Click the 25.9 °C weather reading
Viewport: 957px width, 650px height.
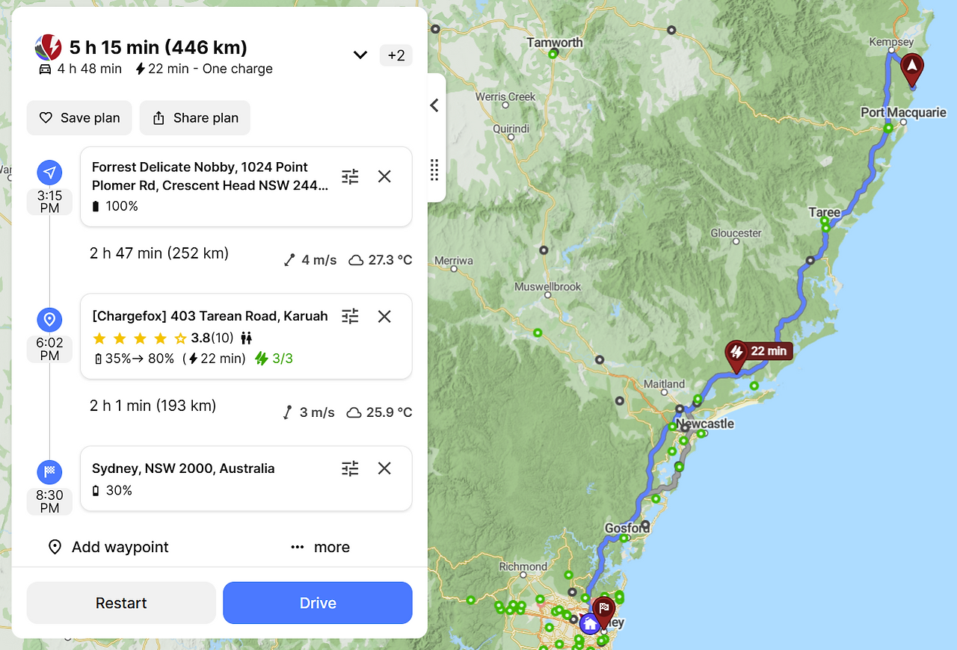pyautogui.click(x=380, y=412)
